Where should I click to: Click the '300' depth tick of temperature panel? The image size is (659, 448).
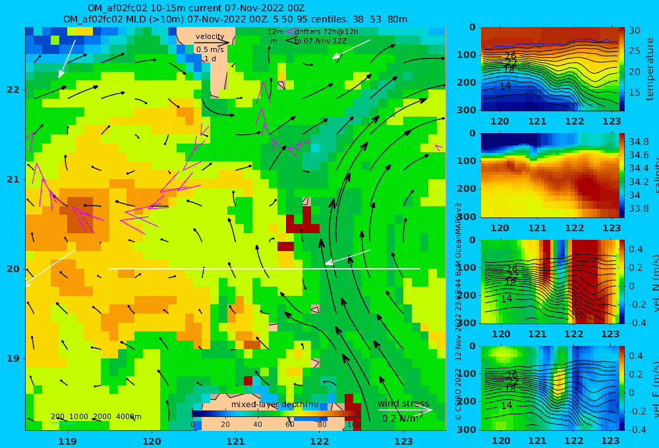(x=467, y=110)
